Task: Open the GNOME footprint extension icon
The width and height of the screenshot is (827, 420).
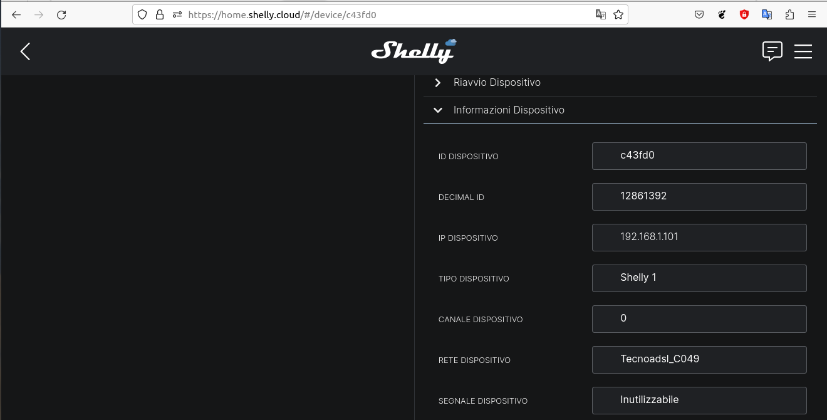Action: coord(722,14)
